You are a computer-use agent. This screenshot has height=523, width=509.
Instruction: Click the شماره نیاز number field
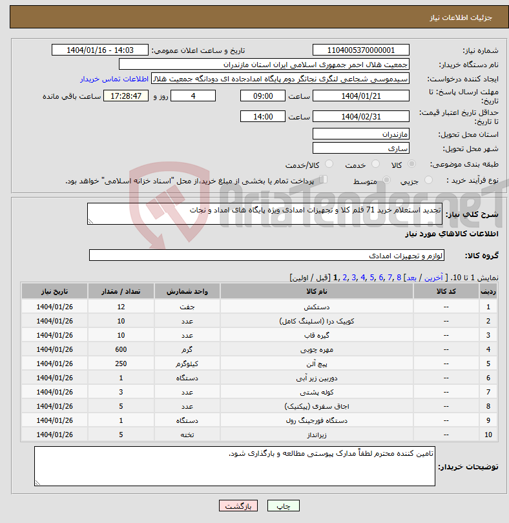(x=361, y=50)
